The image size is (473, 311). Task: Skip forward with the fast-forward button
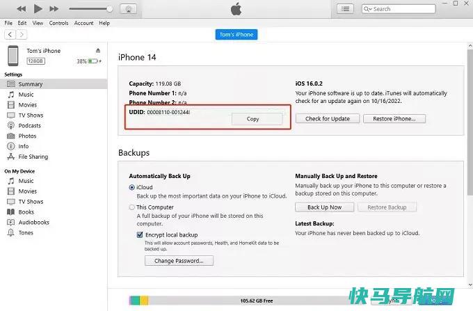[54, 9]
